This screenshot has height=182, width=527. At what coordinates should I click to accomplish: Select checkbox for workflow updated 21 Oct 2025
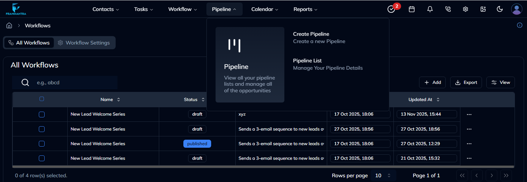point(42,158)
